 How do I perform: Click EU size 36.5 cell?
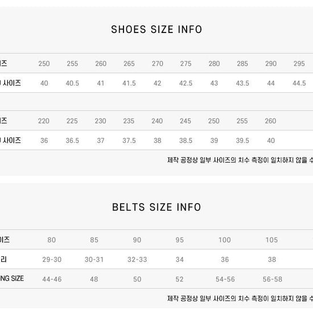[72, 141]
